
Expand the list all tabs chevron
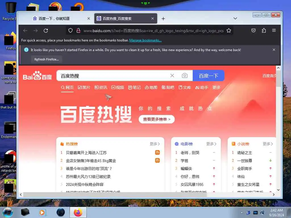[235, 18]
